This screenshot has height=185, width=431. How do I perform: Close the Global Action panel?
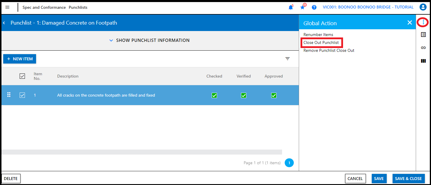tap(410, 23)
